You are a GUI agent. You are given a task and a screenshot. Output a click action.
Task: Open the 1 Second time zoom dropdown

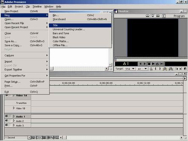(29, 138)
